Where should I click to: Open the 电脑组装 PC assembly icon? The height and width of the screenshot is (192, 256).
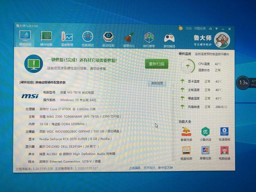click(x=224, y=153)
